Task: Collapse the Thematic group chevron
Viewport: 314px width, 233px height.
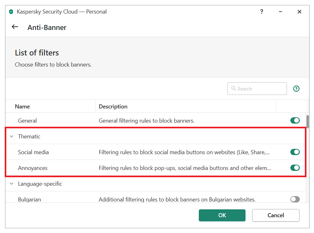Action: click(12, 137)
